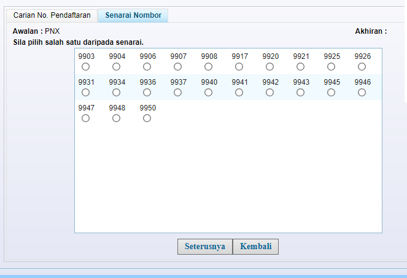The image size is (407, 278).
Task: Pick number 9940 in the second row
Action: coord(208,93)
